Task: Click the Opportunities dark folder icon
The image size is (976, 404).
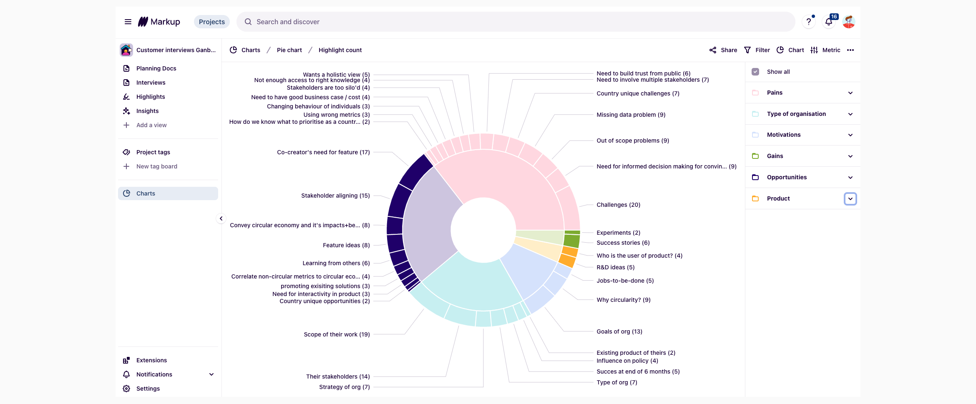Action: pos(755,177)
